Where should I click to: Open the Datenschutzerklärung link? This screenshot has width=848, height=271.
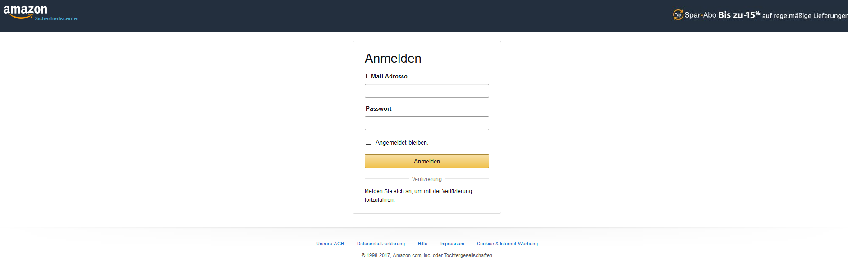pos(380,244)
